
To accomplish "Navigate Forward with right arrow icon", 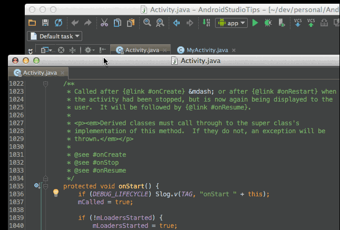I will tap(190, 23).
